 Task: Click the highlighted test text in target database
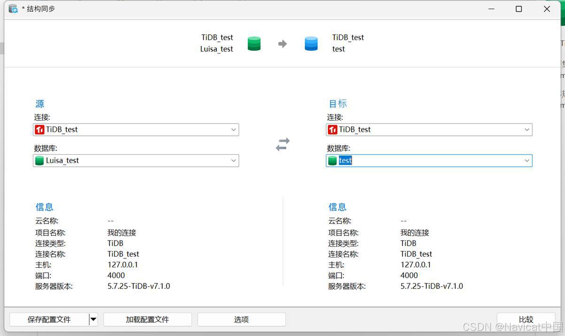point(345,161)
